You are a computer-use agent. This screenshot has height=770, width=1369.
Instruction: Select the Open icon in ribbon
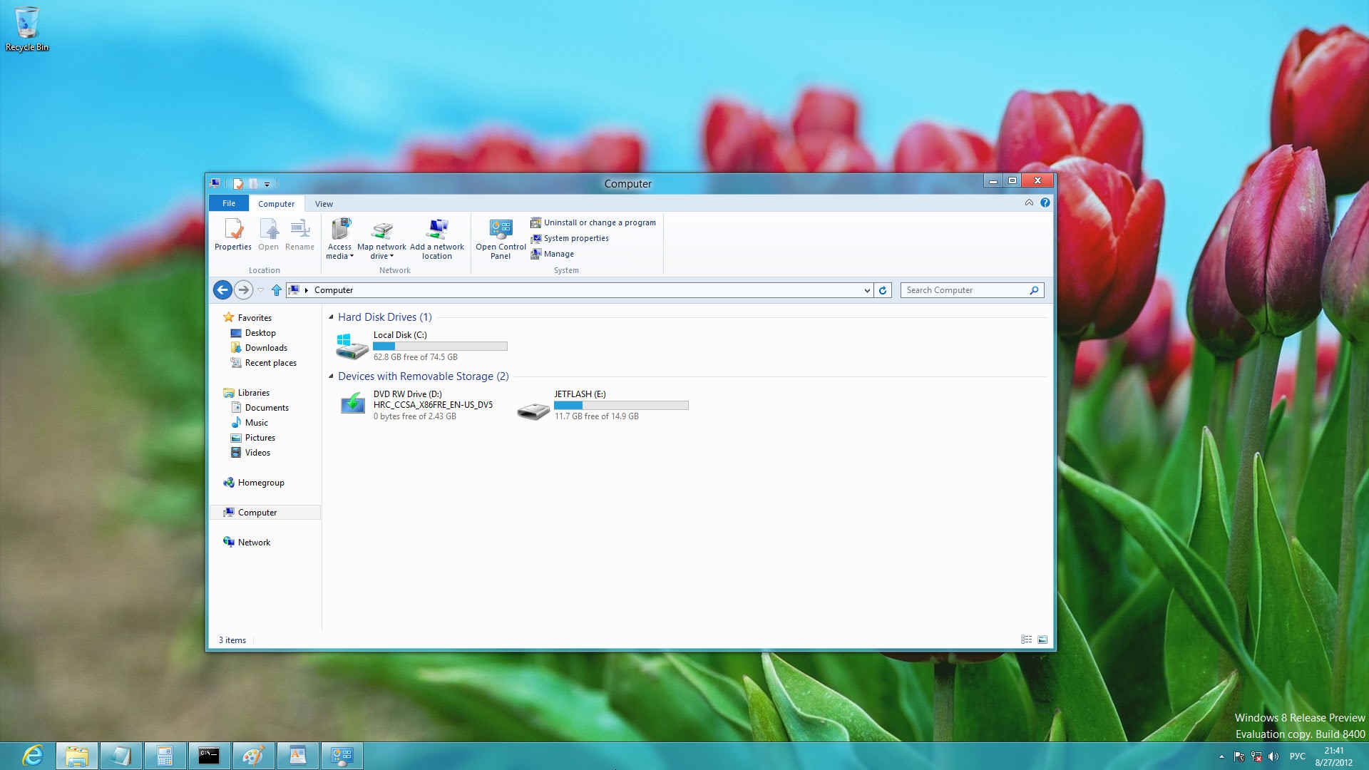click(x=268, y=235)
